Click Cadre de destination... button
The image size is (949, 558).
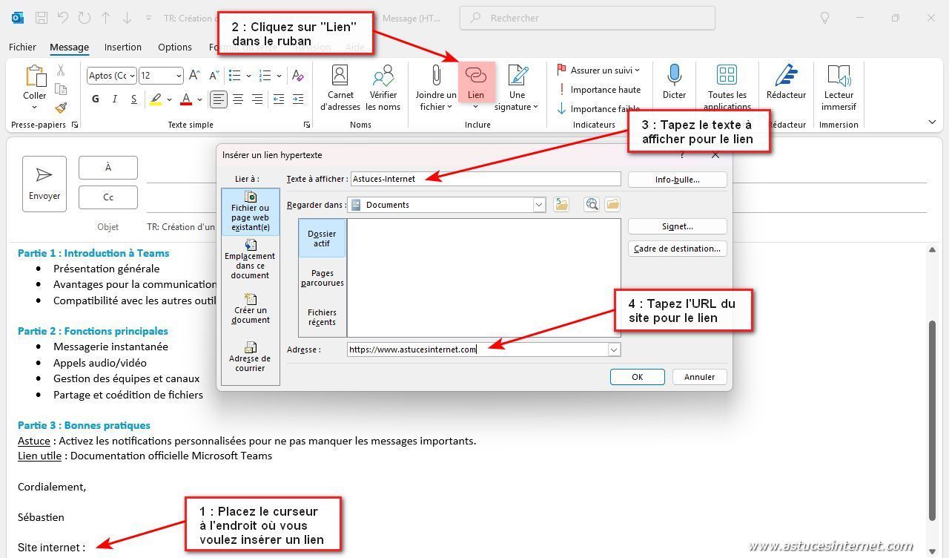point(677,249)
